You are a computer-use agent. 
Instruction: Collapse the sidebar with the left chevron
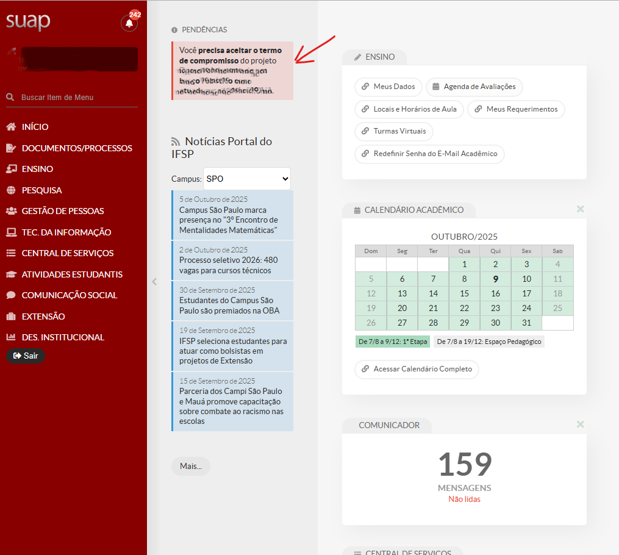click(154, 281)
